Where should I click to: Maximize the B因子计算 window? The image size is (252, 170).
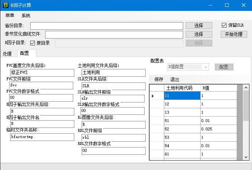[227, 5]
